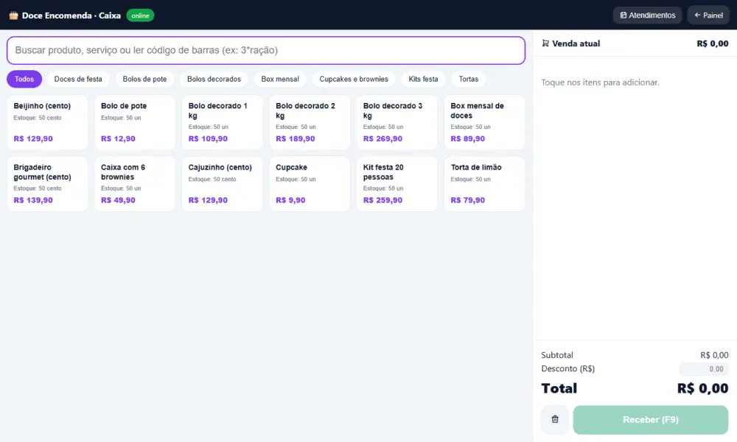
Task: Add Brigadeiro gourmet (cento) to sale
Action: click(47, 183)
